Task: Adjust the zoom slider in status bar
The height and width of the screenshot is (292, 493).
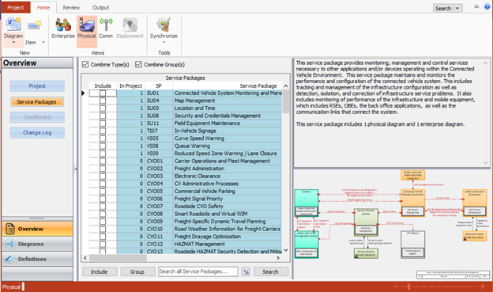Action: 408,286
